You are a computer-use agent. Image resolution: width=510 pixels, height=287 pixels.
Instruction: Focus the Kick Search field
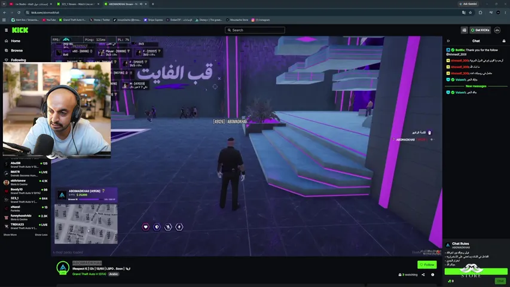tap(255, 30)
